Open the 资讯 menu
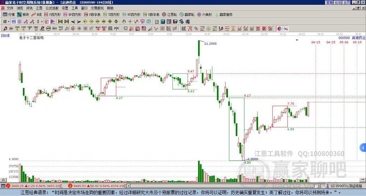This screenshot has width=366, height=196. (29, 8)
